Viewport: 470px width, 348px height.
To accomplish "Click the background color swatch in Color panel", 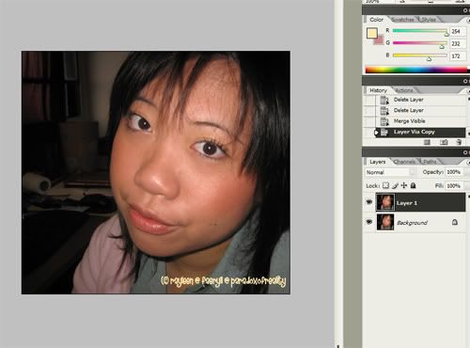I will click(380, 40).
